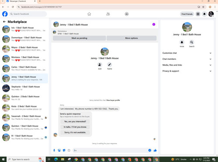
Task: Open Ivis 1 Bed 1 Bath conversation
Action: (24, 29)
